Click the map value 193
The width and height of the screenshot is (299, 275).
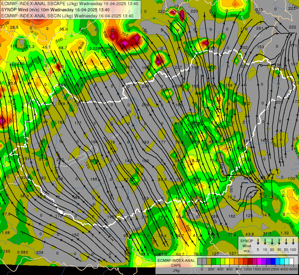(145, 142)
